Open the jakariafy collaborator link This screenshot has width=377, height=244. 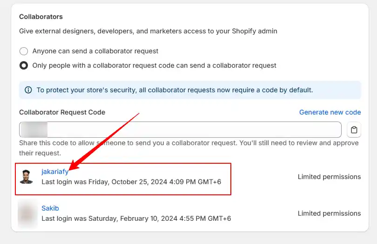coord(55,172)
